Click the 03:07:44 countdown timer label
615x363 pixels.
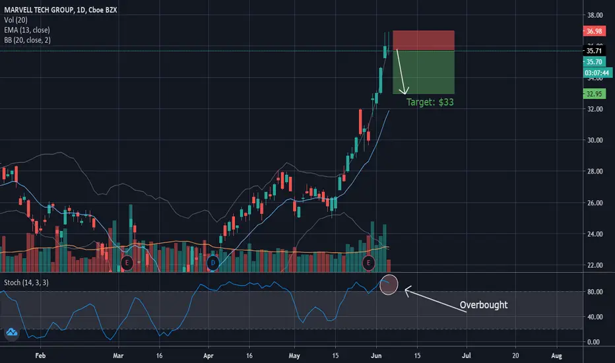pyautogui.click(x=597, y=73)
